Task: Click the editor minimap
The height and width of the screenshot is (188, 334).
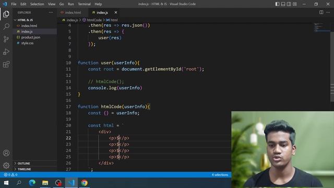Action: pyautogui.click(x=321, y=28)
